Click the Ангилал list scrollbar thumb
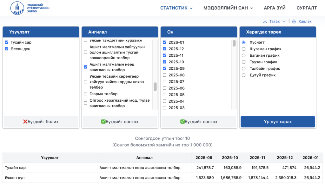The height and width of the screenshot is (191, 325). pyautogui.click(x=155, y=86)
